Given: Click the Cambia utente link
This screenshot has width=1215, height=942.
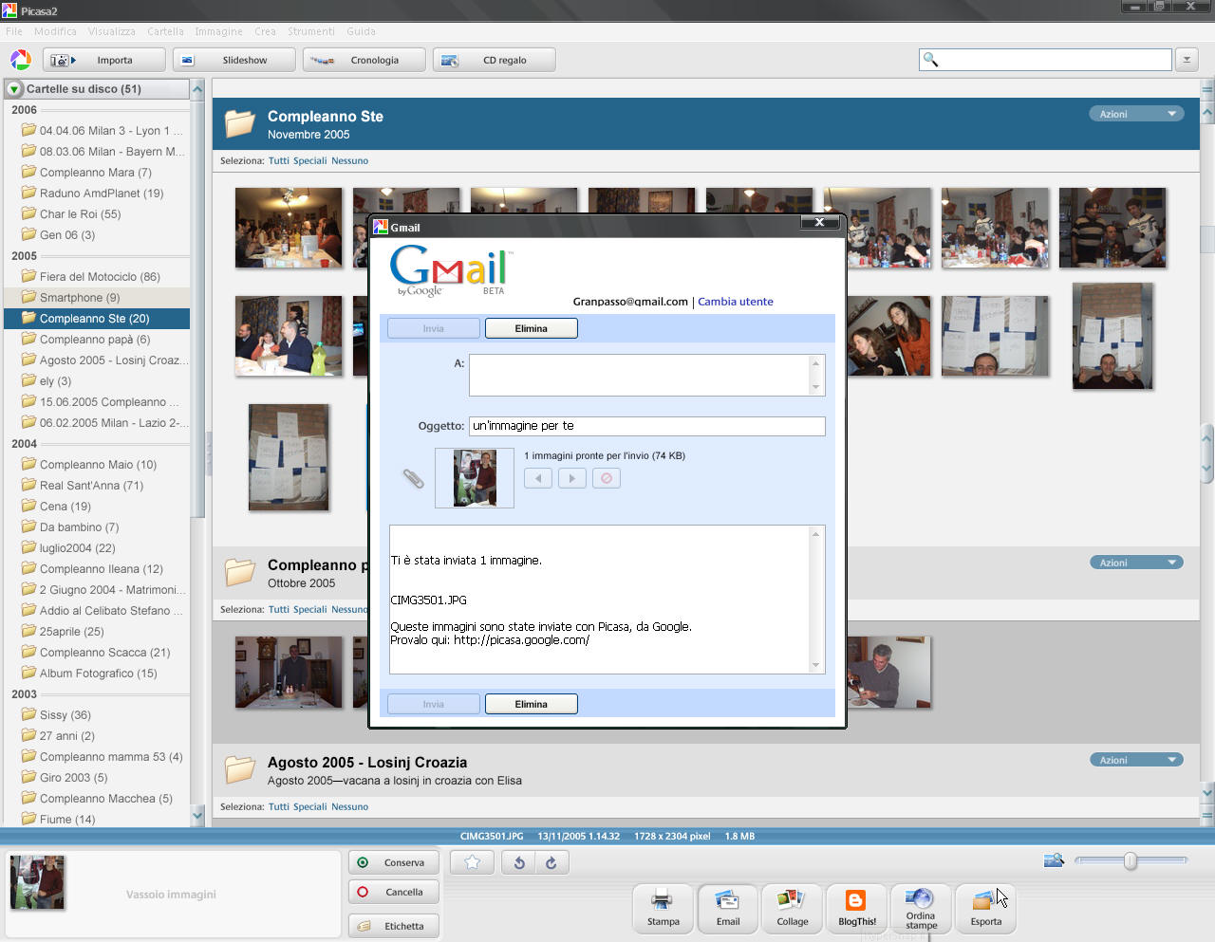Looking at the screenshot, I should [x=736, y=302].
